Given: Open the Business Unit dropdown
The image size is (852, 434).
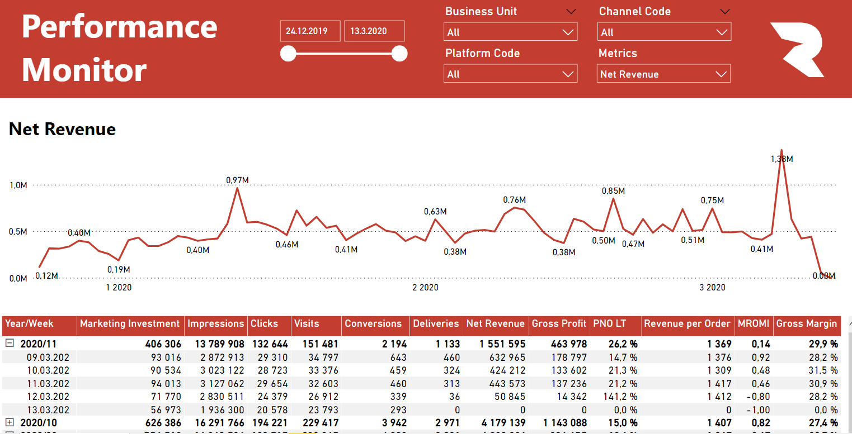Looking at the screenshot, I should tap(510, 32).
